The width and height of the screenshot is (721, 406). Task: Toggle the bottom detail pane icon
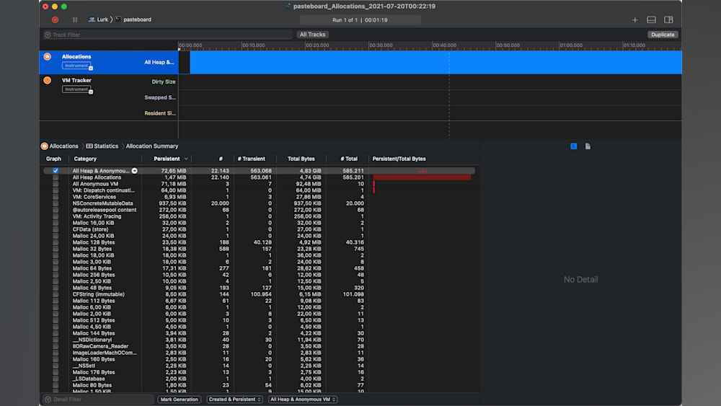point(651,19)
